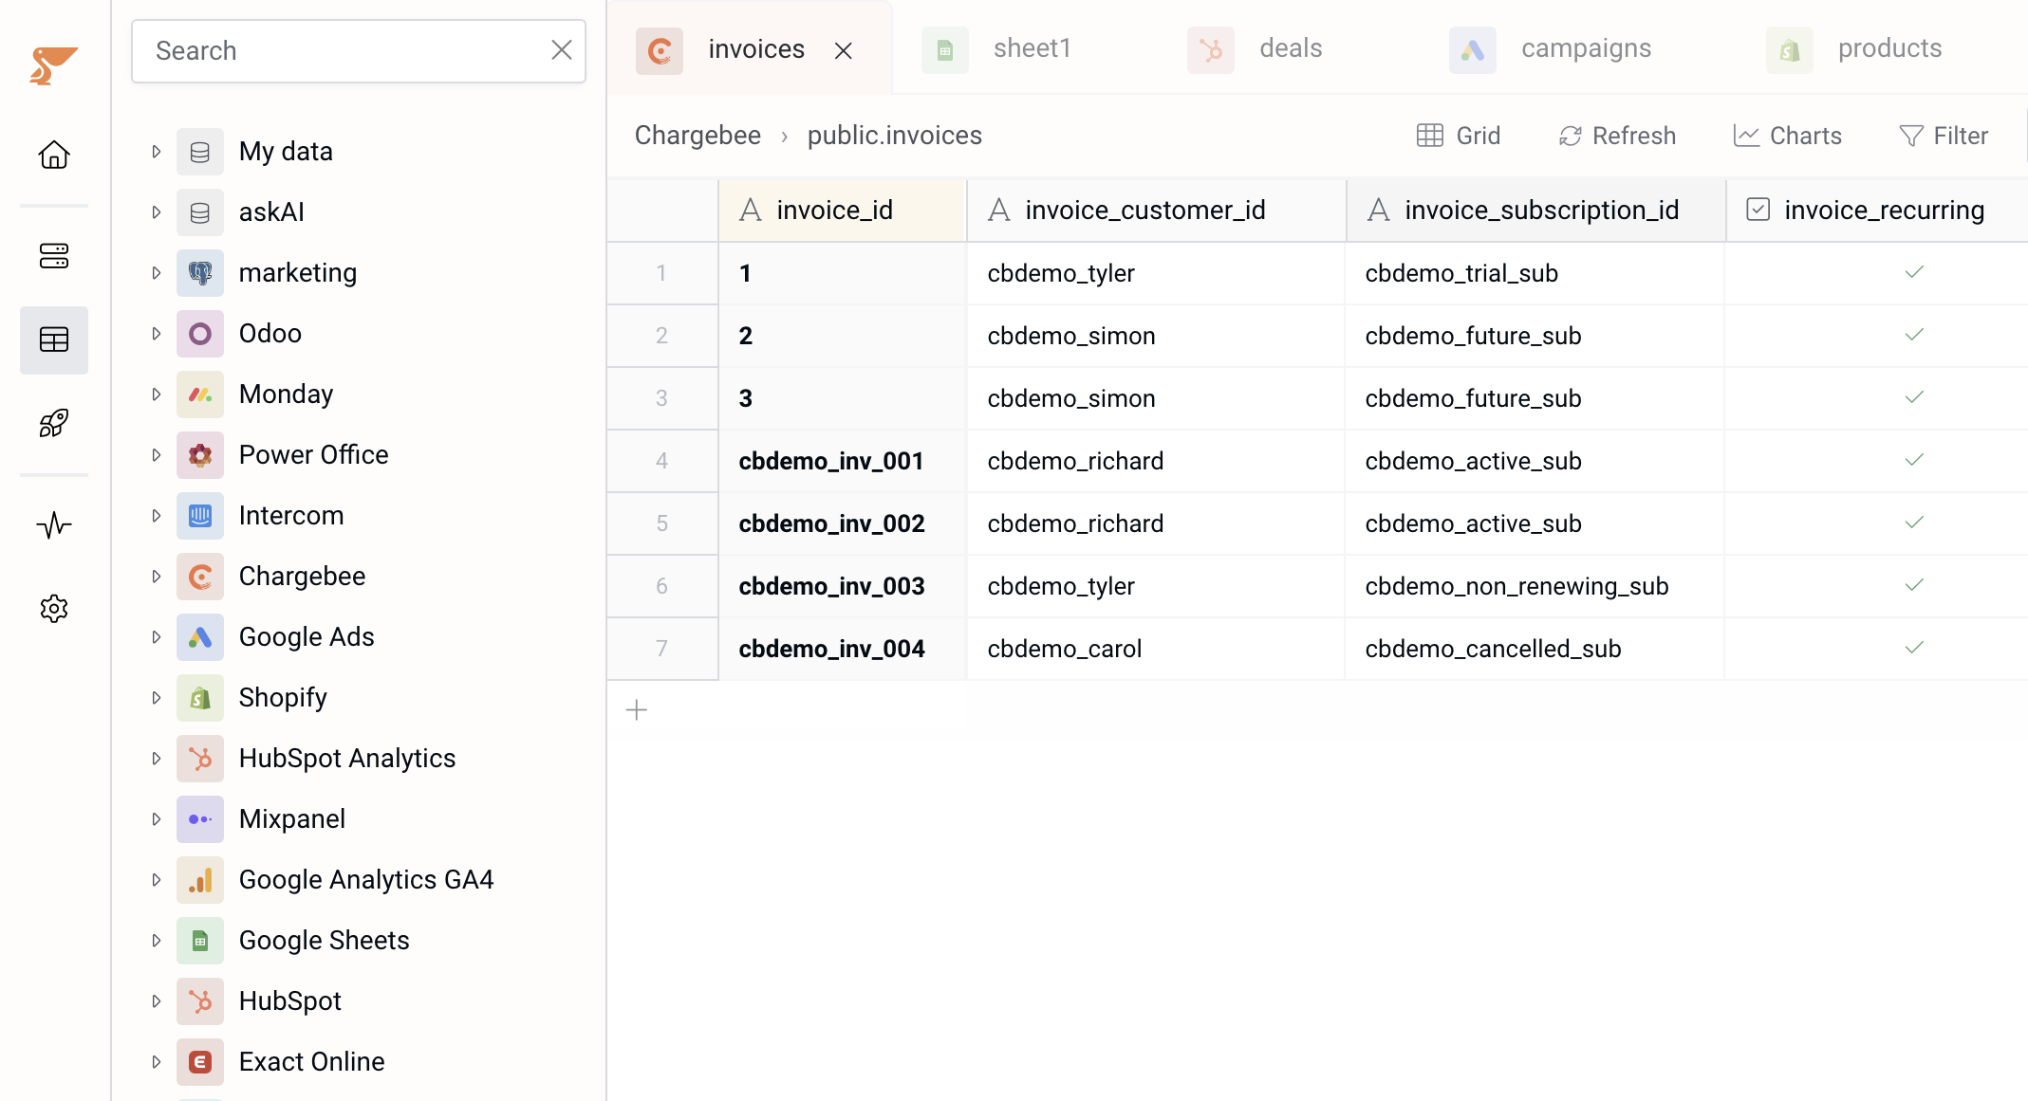Click the add row button at bottom
Screen dimensions: 2028x1101
click(636, 709)
